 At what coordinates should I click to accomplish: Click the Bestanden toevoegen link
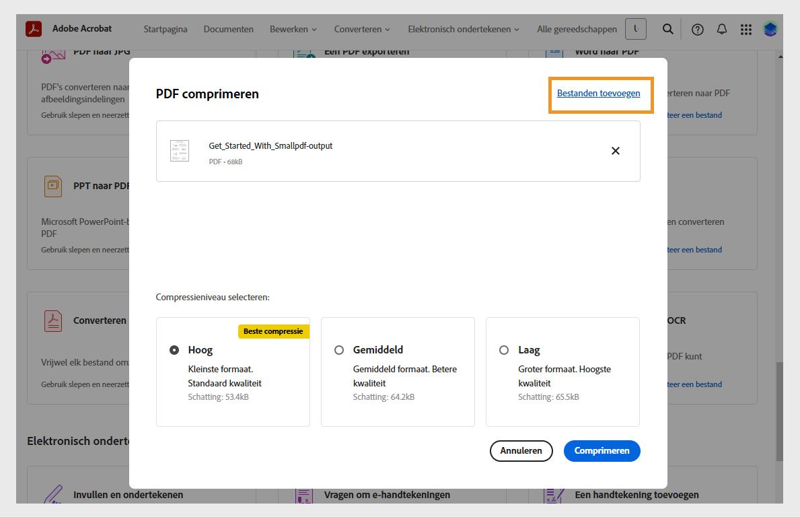click(x=599, y=93)
